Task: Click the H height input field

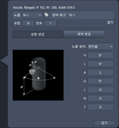Action: [100, 55]
